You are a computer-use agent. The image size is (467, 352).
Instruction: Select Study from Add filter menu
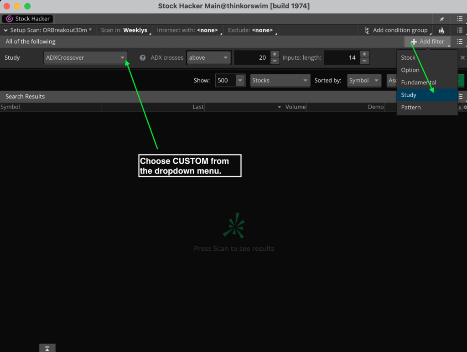pos(427,95)
